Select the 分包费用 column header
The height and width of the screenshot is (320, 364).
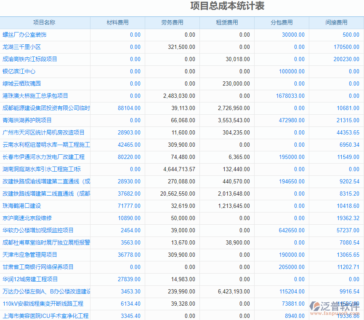point(282,22)
